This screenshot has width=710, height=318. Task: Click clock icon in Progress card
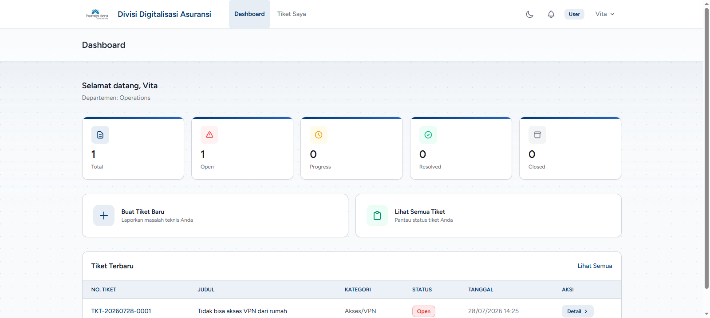[319, 135]
